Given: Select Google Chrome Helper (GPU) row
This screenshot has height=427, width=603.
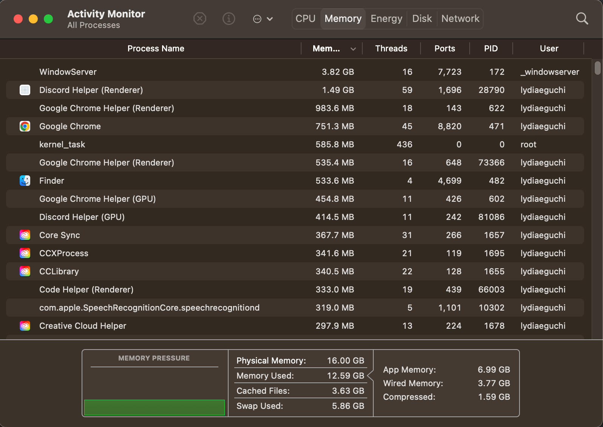Looking at the screenshot, I should click(x=295, y=199).
